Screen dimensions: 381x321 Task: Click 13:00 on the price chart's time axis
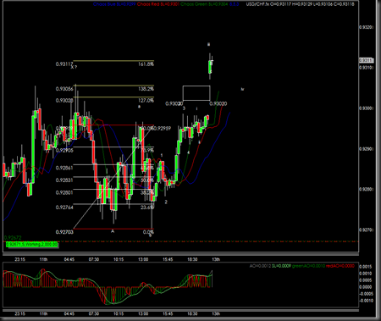[x=143, y=259]
